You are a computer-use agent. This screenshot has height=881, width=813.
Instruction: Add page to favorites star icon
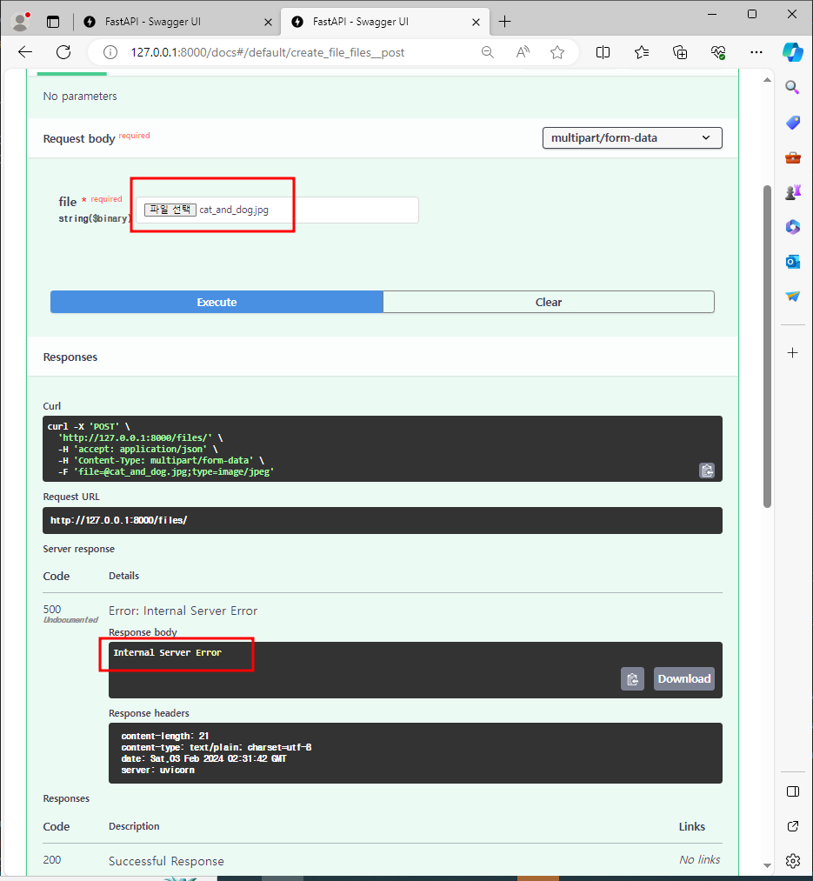[x=557, y=52]
